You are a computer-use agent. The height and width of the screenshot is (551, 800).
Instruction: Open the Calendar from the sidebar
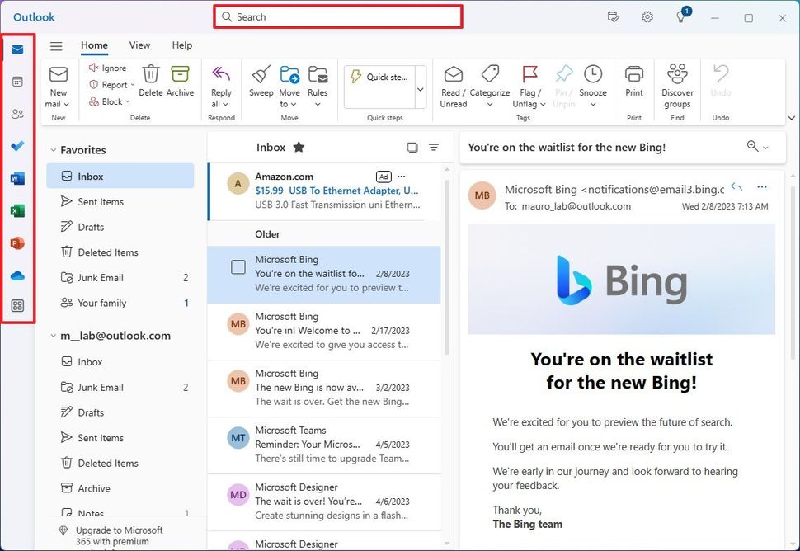point(18,82)
